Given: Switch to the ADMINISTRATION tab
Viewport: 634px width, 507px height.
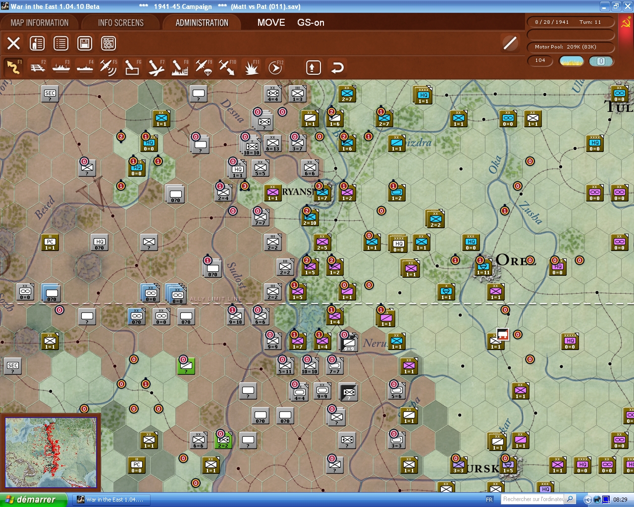Looking at the screenshot, I should tap(202, 23).
